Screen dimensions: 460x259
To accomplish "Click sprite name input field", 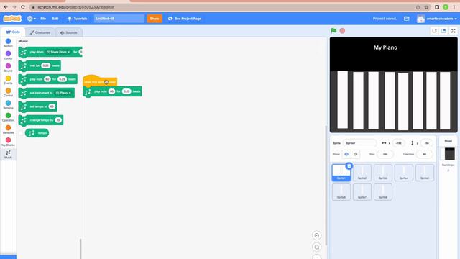I will pyautogui.click(x=359, y=143).
